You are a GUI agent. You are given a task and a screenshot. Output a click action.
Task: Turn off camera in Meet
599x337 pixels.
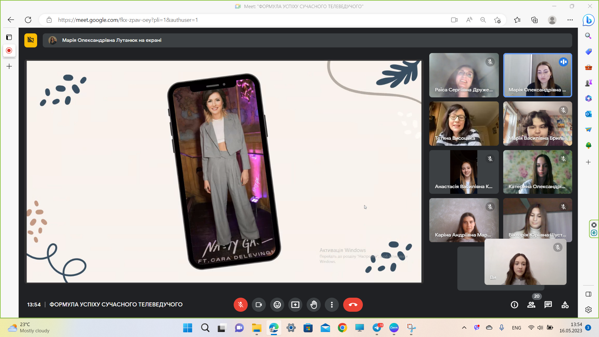coord(259,305)
